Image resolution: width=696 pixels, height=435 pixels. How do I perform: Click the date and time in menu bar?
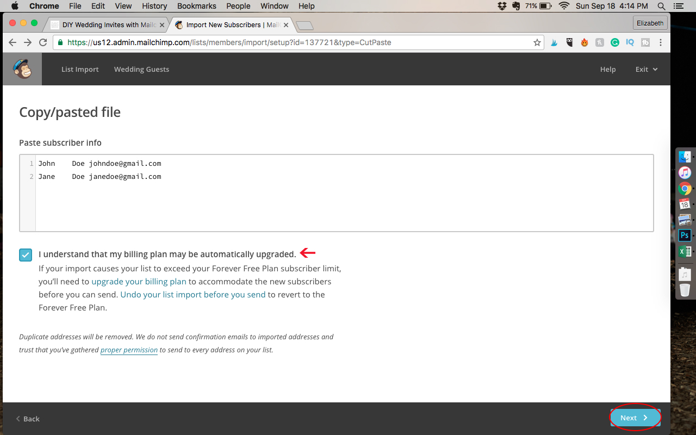tap(612, 6)
